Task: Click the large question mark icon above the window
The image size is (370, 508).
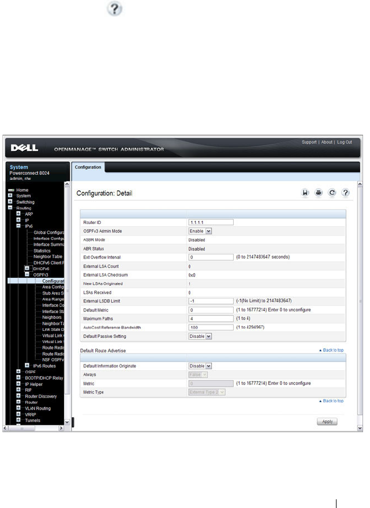Action: (x=114, y=9)
